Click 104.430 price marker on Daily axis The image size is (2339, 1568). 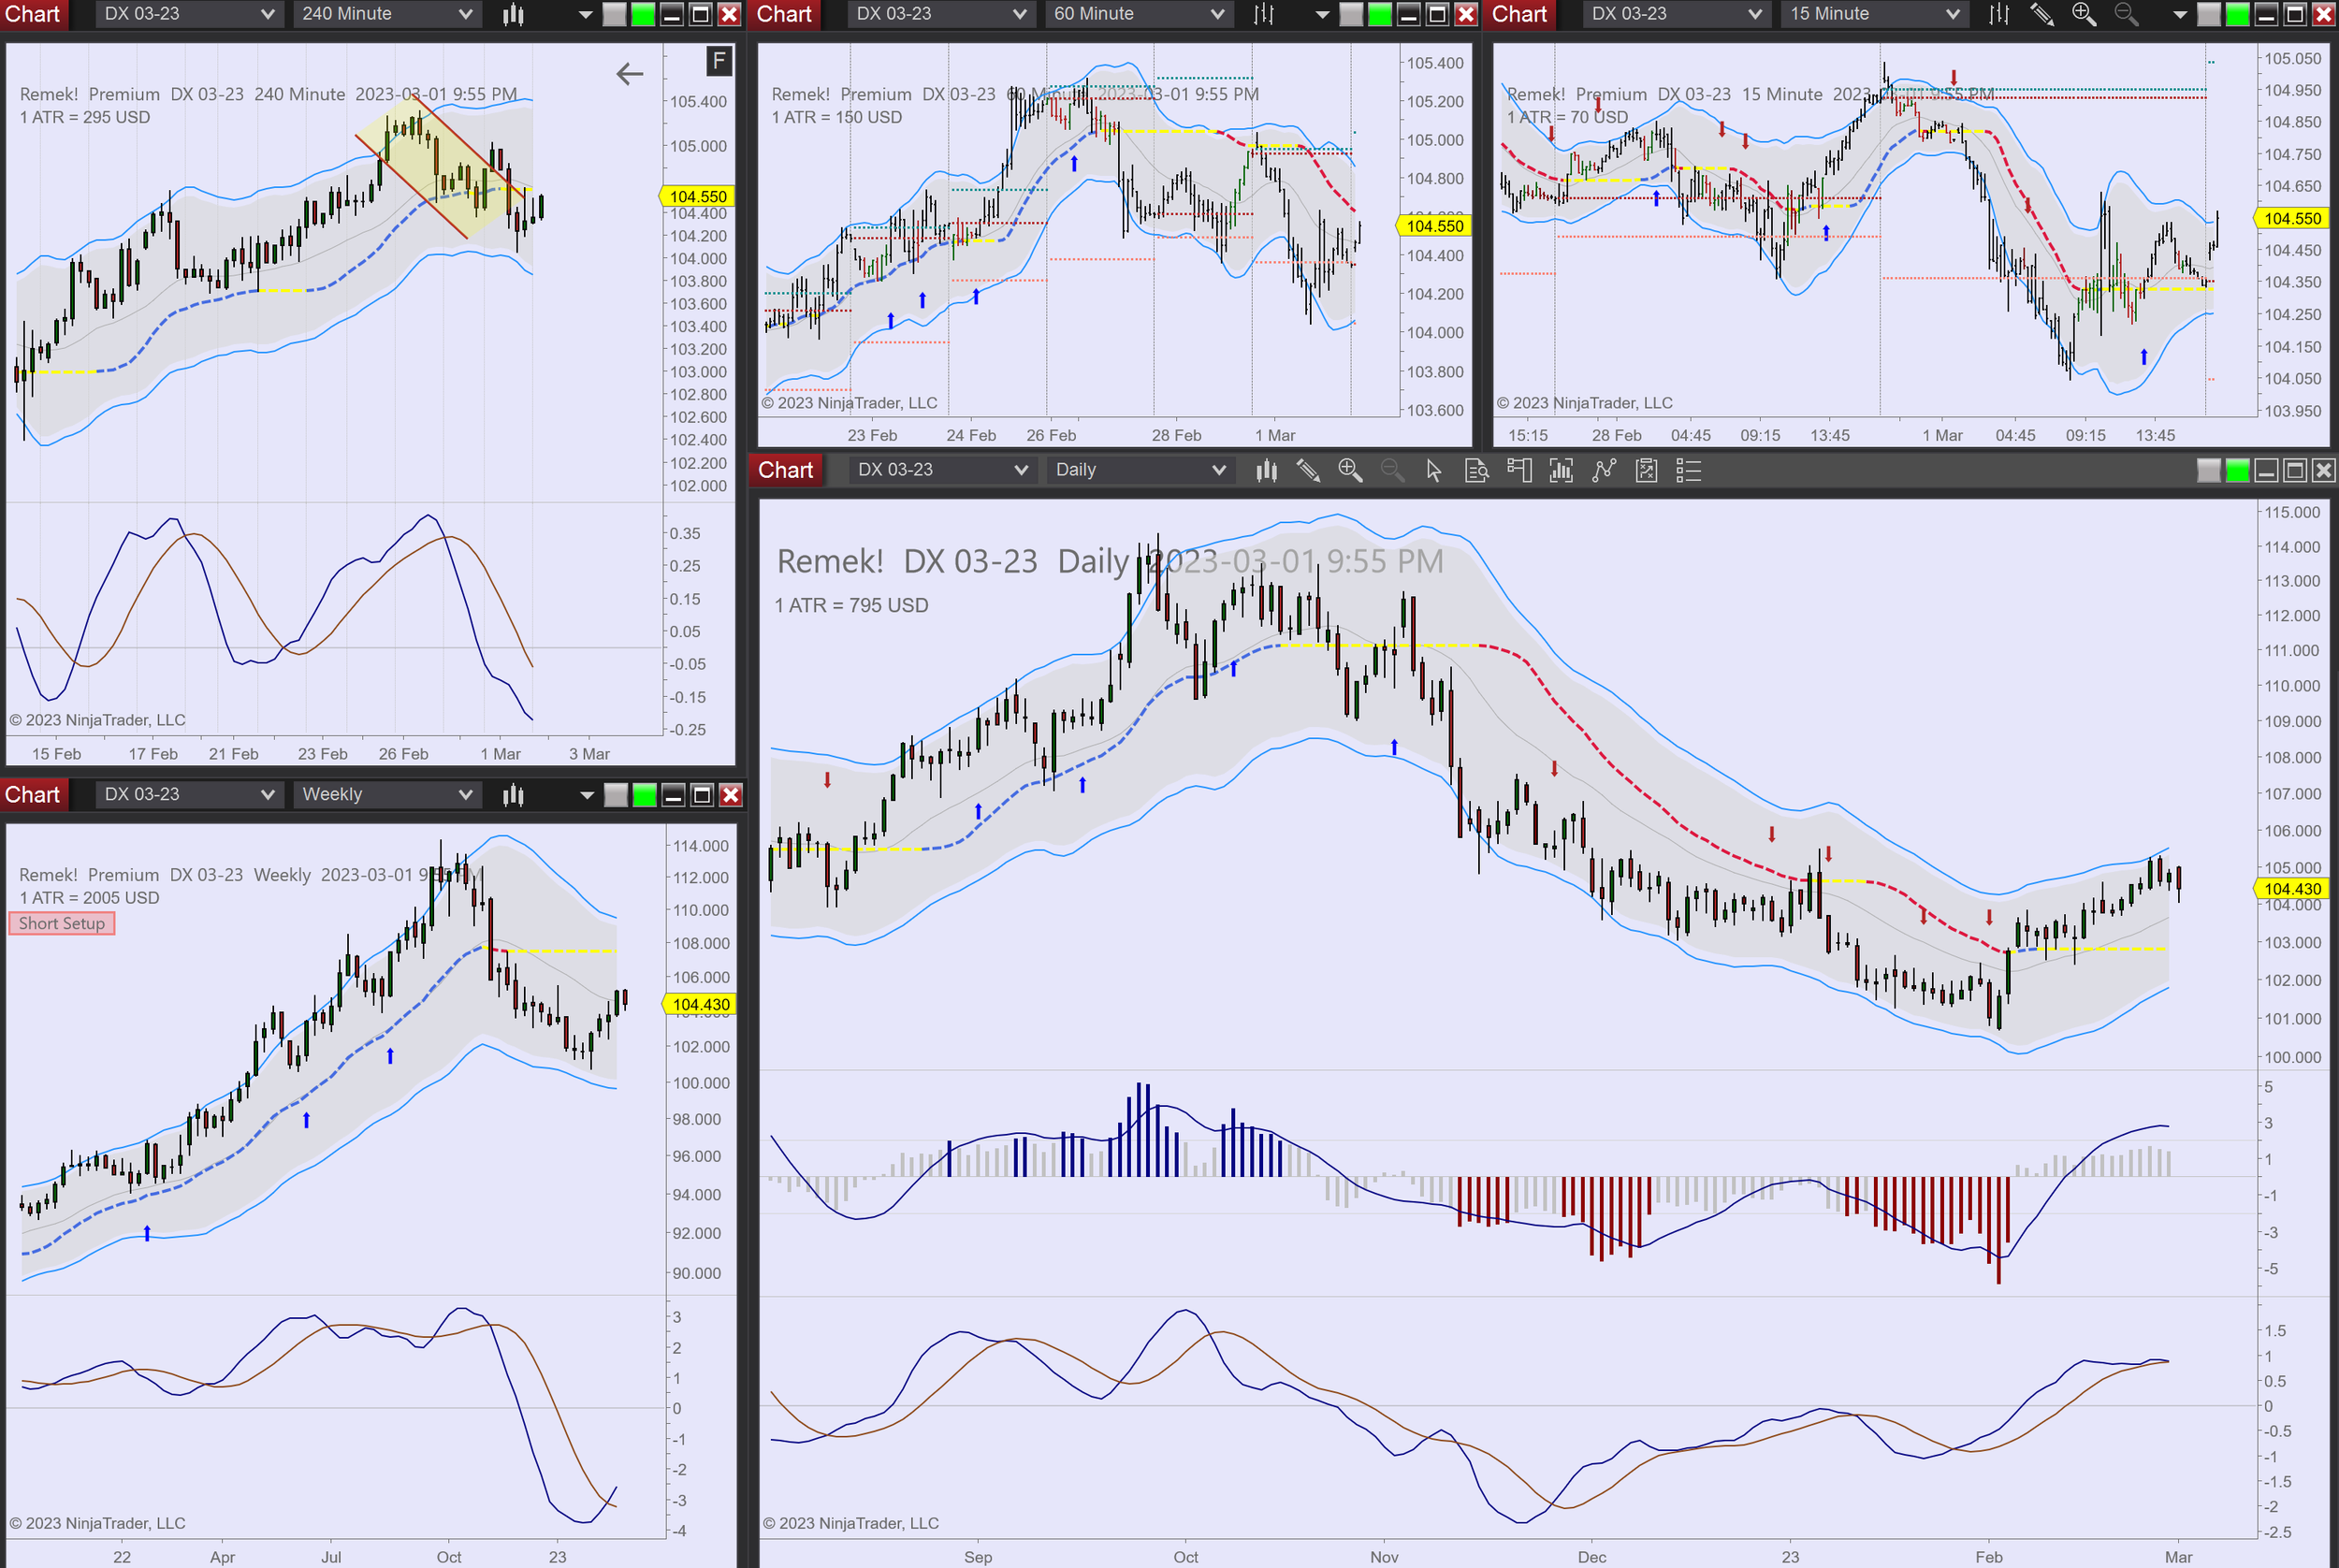coord(2292,888)
